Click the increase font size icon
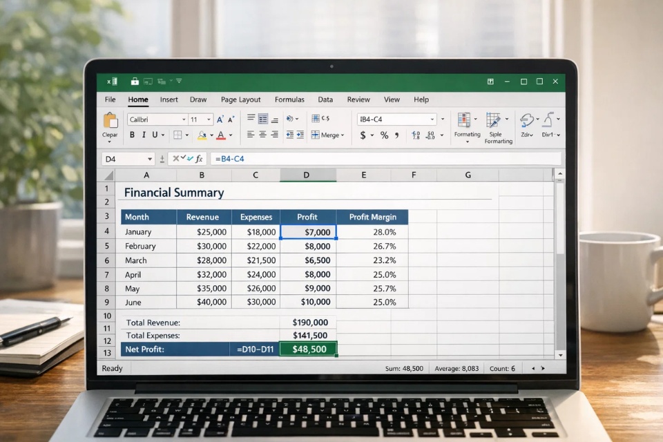Viewport: 663px width, 442px height. click(x=221, y=119)
